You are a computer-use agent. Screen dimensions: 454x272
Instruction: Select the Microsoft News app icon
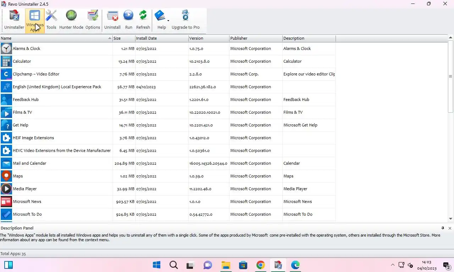coord(6,202)
